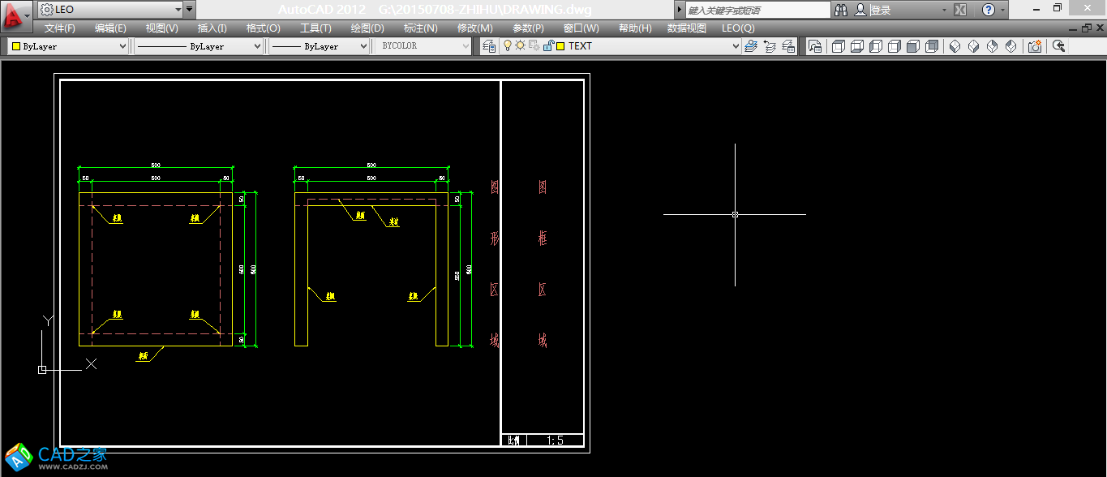Screen dimensions: 1107x477
Task: Open the 标注(N) dimension menu
Action: coord(420,28)
